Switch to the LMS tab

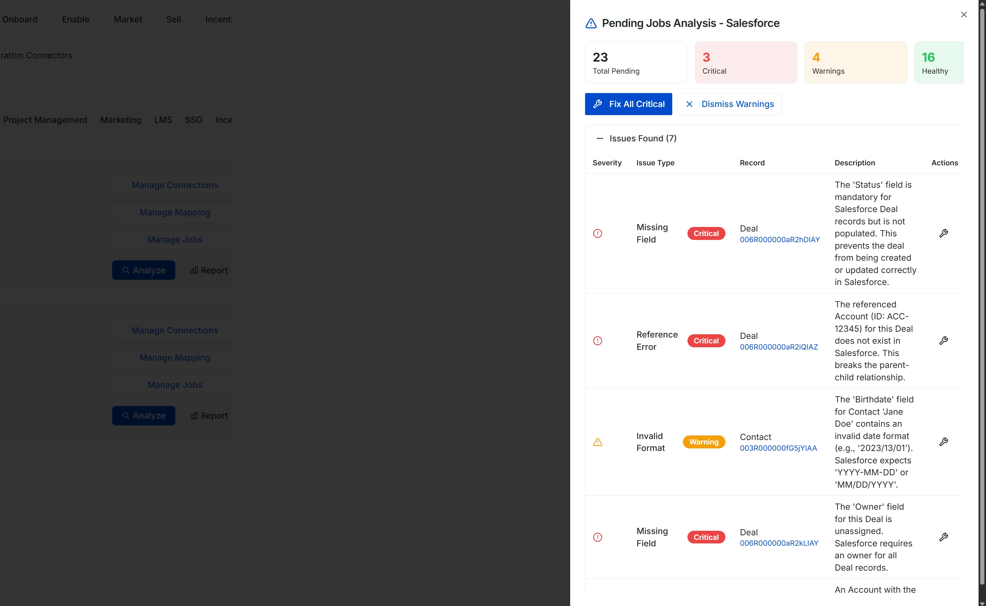[163, 120]
